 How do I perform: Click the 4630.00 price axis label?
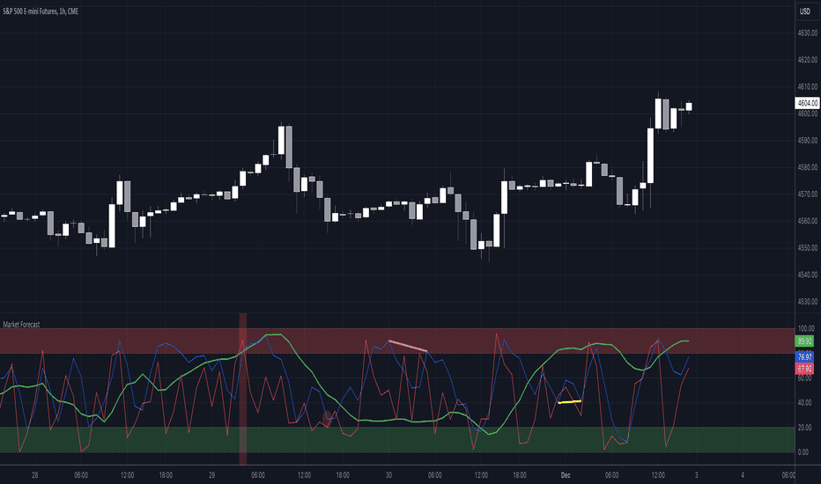808,33
